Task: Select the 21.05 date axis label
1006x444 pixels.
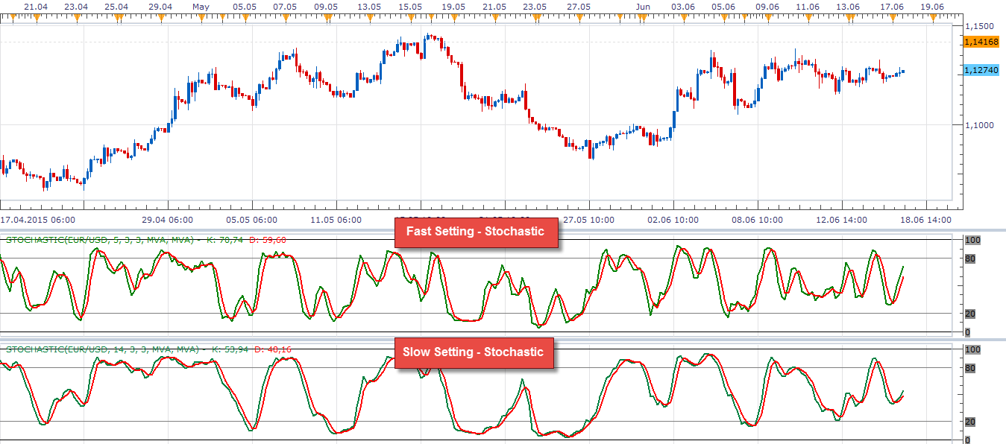Action: pyautogui.click(x=493, y=7)
